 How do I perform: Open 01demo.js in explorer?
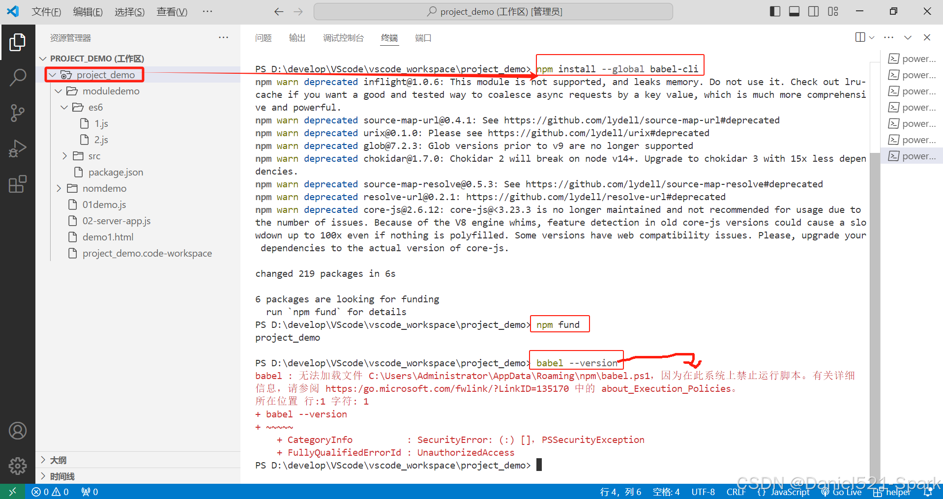pos(138,205)
